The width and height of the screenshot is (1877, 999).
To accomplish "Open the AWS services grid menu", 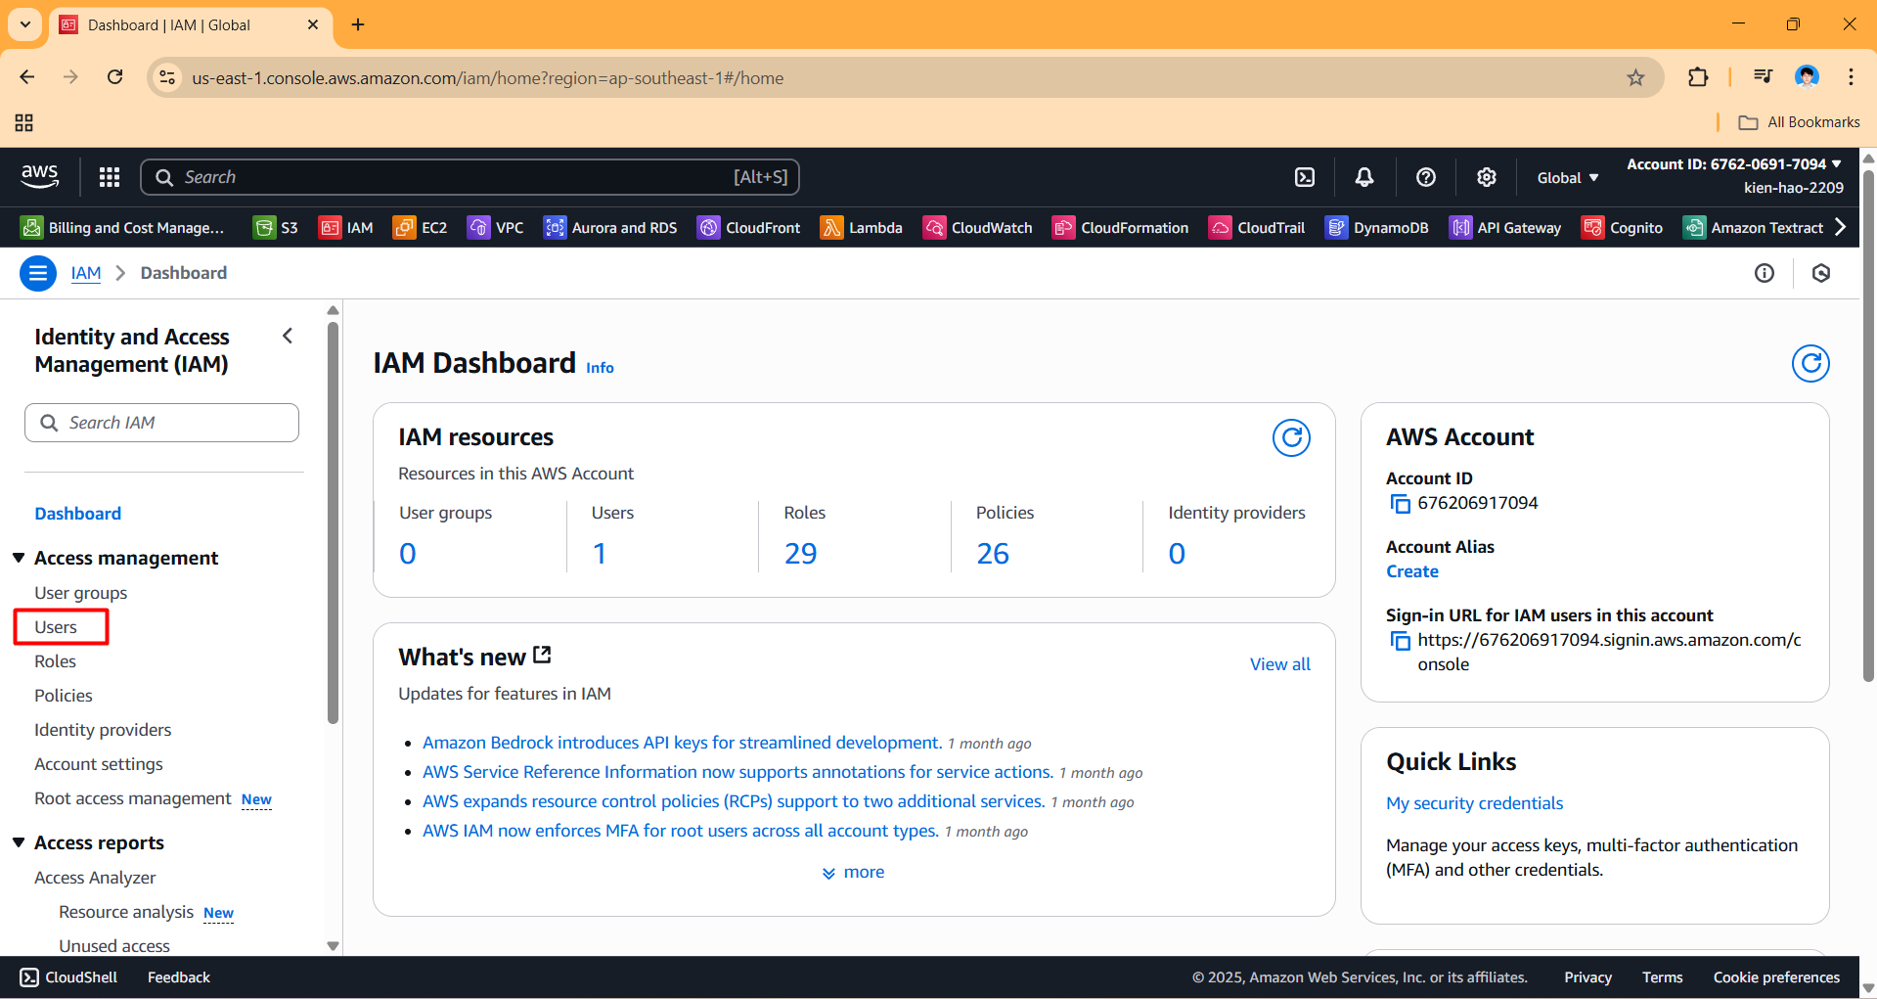I will (x=110, y=177).
